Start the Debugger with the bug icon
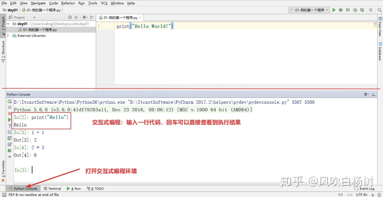 (x=341, y=10)
